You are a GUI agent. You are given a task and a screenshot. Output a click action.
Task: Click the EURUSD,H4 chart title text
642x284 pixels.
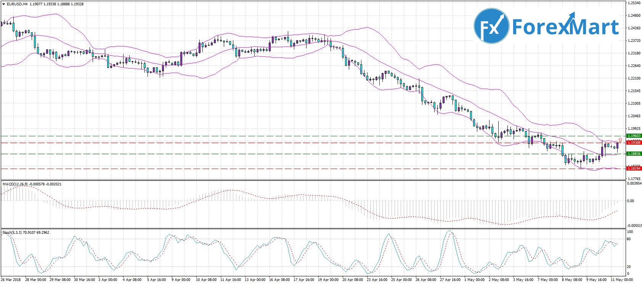tap(17, 4)
